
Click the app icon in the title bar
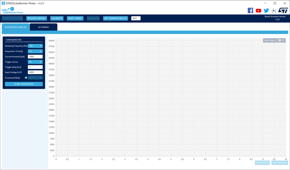tap(3, 3)
